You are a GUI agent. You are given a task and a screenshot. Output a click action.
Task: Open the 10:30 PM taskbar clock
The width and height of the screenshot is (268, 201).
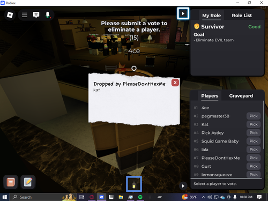246,197
